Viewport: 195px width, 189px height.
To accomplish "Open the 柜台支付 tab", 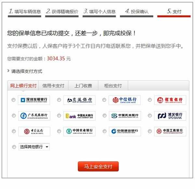I will pos(113,86).
